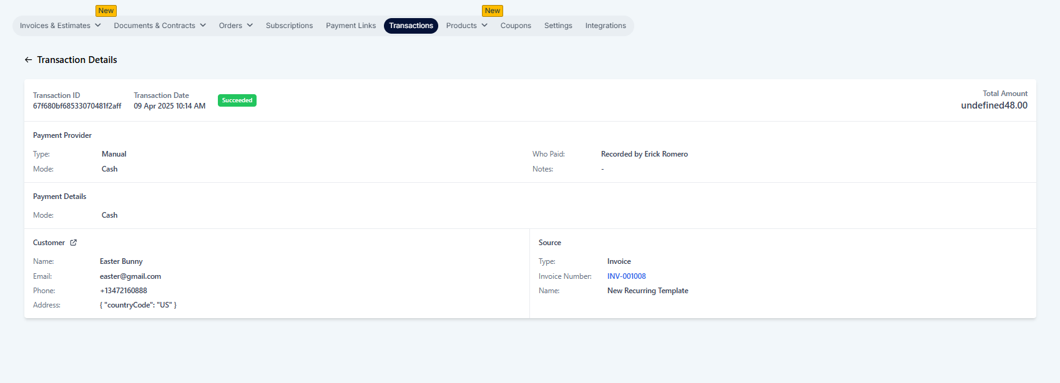This screenshot has width=1060, height=383.
Task: Click the Source section heading
Action: pyautogui.click(x=550, y=243)
